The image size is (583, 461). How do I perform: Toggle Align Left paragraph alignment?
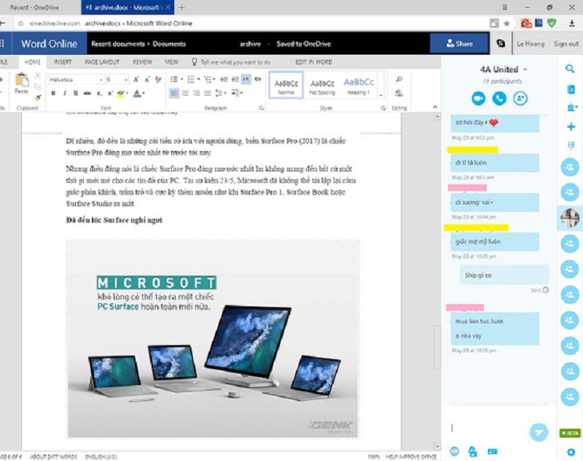point(173,93)
